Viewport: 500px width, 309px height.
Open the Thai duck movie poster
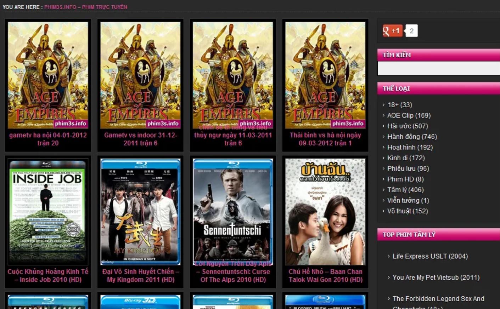coord(325,211)
